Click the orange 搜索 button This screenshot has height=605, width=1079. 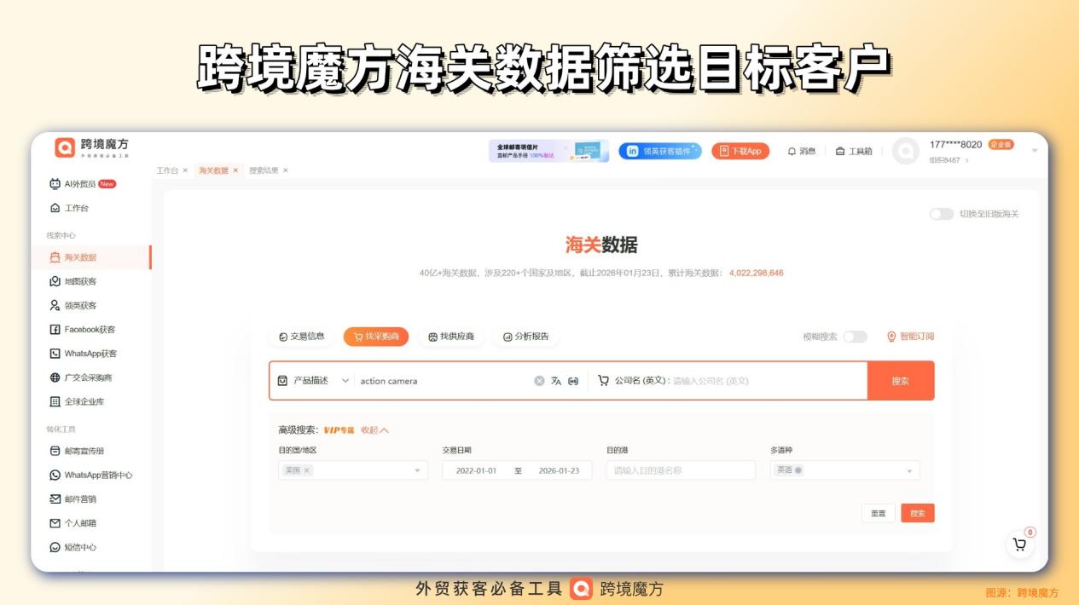[x=902, y=380]
